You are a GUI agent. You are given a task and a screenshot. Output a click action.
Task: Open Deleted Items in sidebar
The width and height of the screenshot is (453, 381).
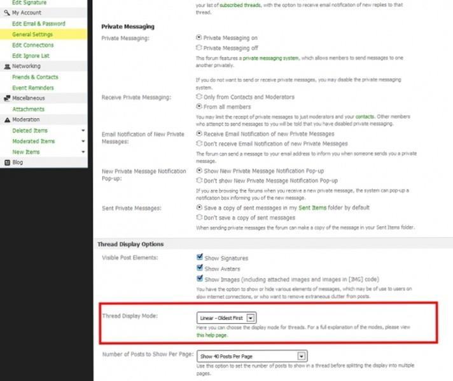30,131
